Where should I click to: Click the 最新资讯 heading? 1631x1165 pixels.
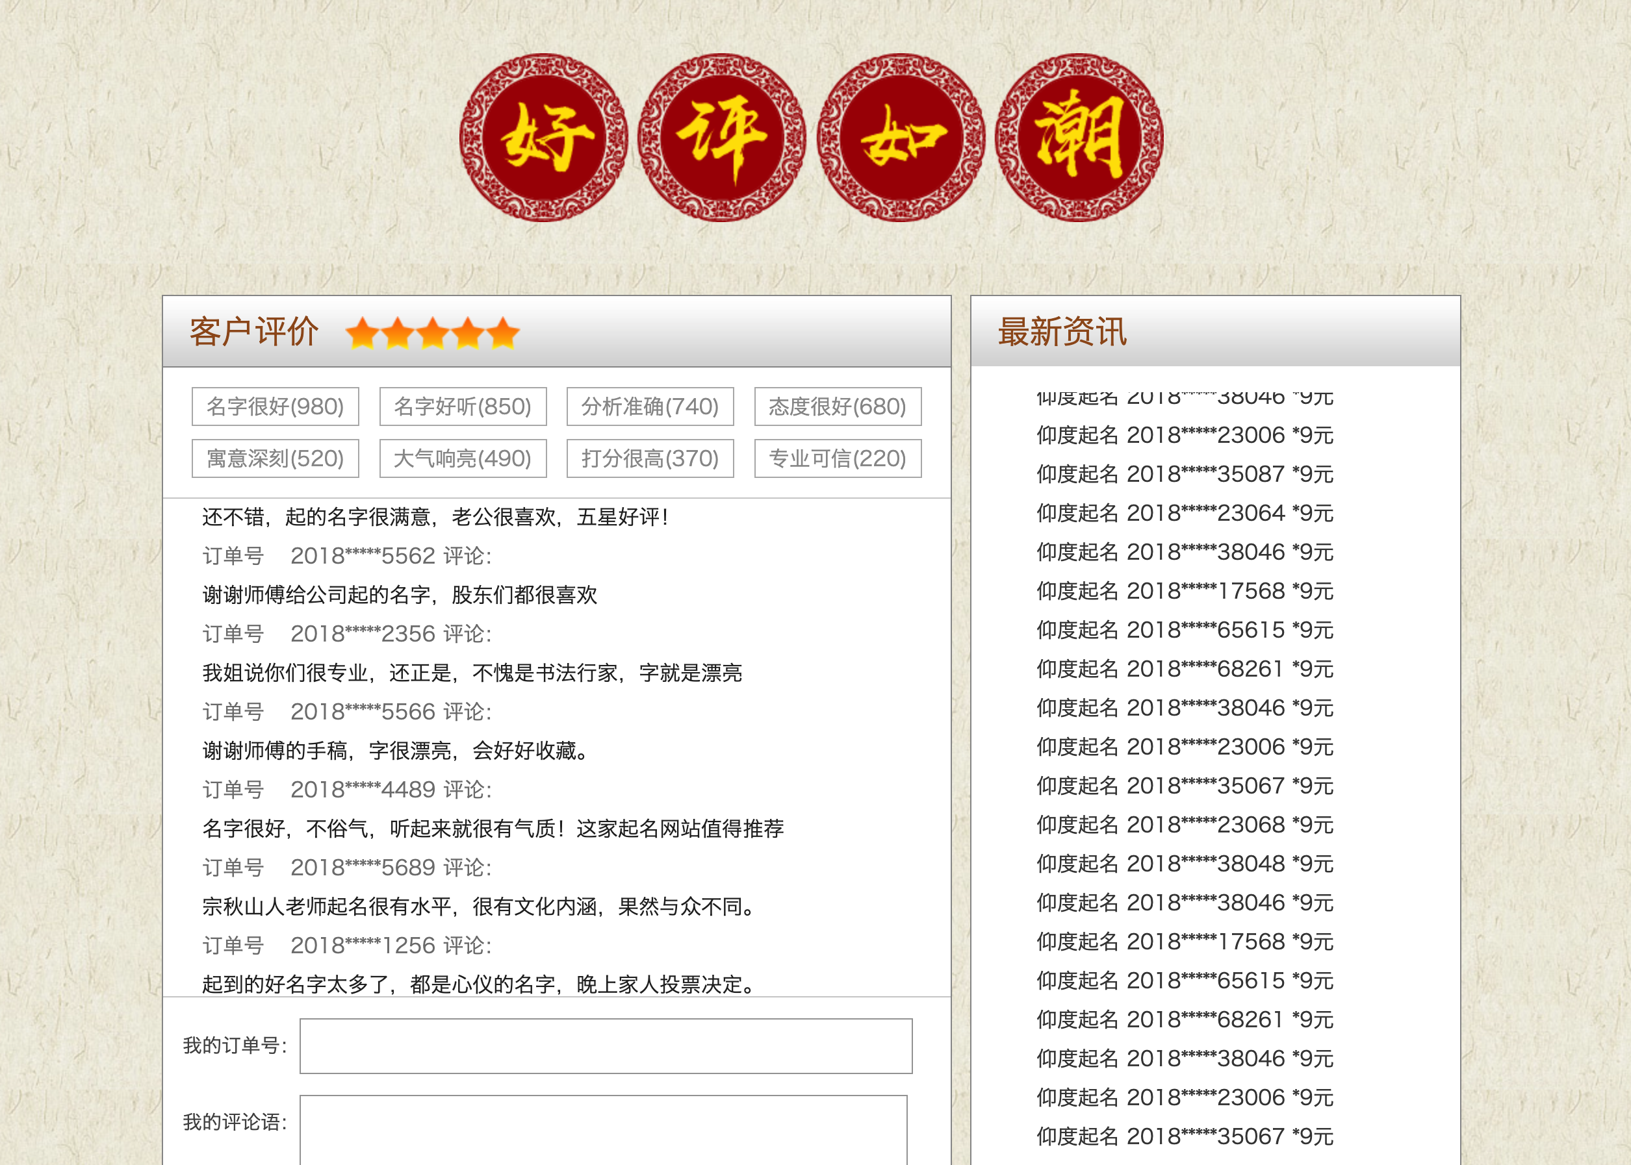pyautogui.click(x=1062, y=332)
